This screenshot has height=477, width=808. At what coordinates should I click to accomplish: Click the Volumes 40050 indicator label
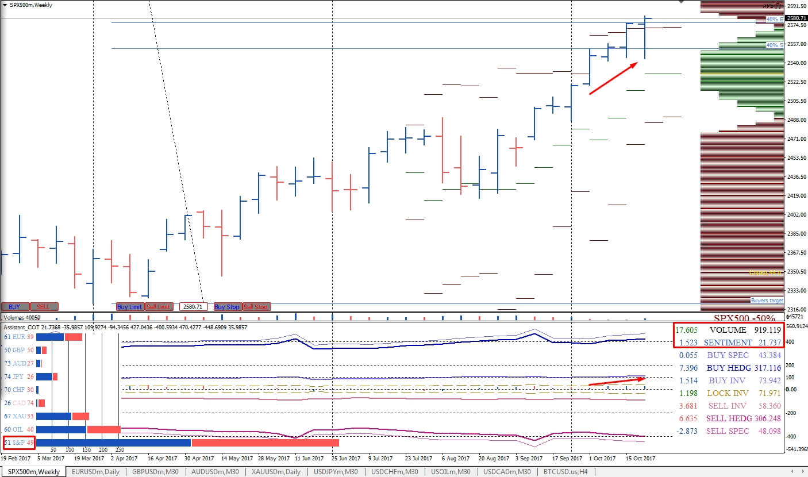tap(21, 317)
